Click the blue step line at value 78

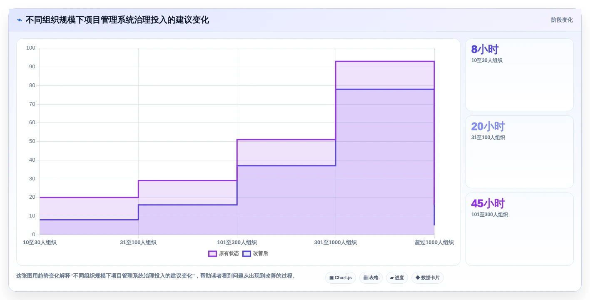(x=385, y=89)
